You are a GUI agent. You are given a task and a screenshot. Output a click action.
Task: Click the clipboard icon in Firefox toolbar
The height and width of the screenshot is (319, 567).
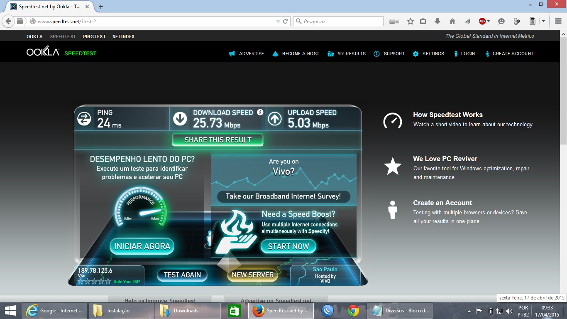[533, 21]
